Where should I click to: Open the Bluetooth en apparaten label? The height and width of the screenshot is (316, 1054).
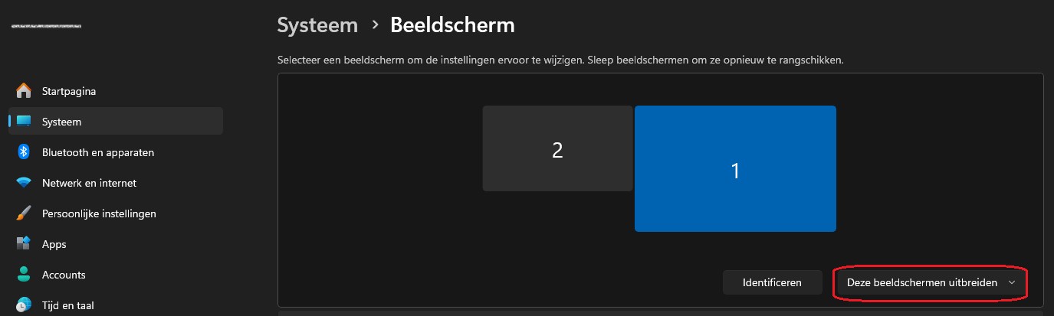pos(98,152)
